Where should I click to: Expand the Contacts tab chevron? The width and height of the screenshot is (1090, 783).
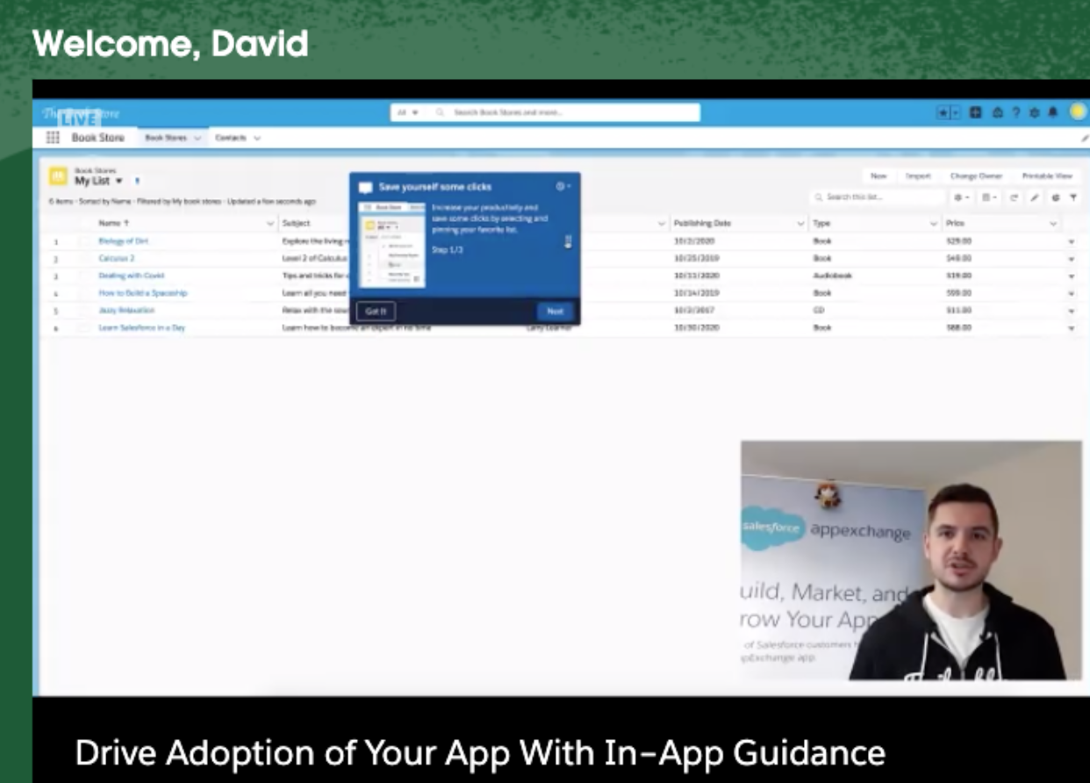pyautogui.click(x=257, y=138)
